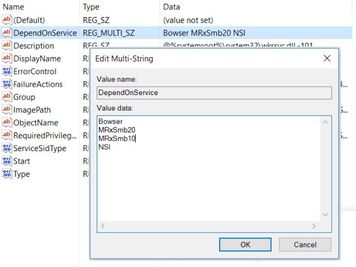Click the ServiceSidType DWORD icon
356x267 pixels.
[7, 148]
